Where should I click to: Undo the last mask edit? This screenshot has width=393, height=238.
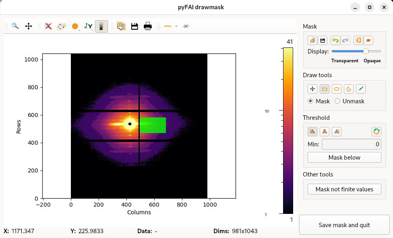pyautogui.click(x=335, y=40)
